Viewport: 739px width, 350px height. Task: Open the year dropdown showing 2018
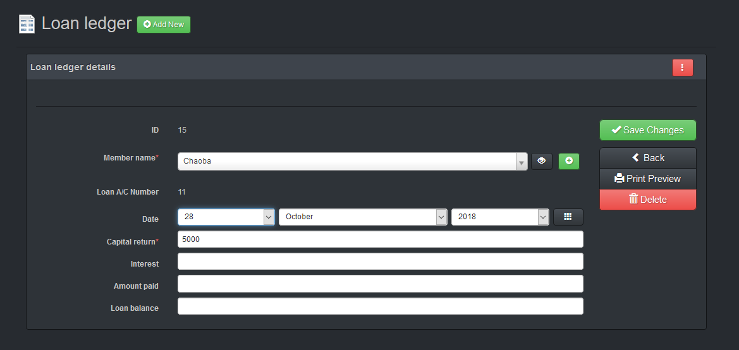(500, 217)
